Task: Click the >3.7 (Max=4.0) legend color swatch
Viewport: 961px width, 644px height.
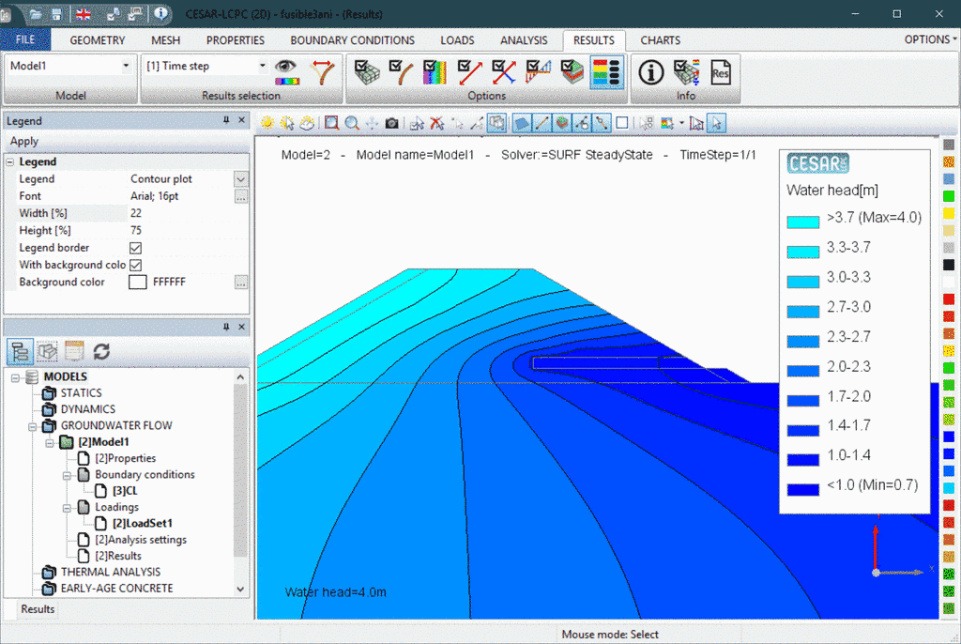Action: tap(803, 222)
